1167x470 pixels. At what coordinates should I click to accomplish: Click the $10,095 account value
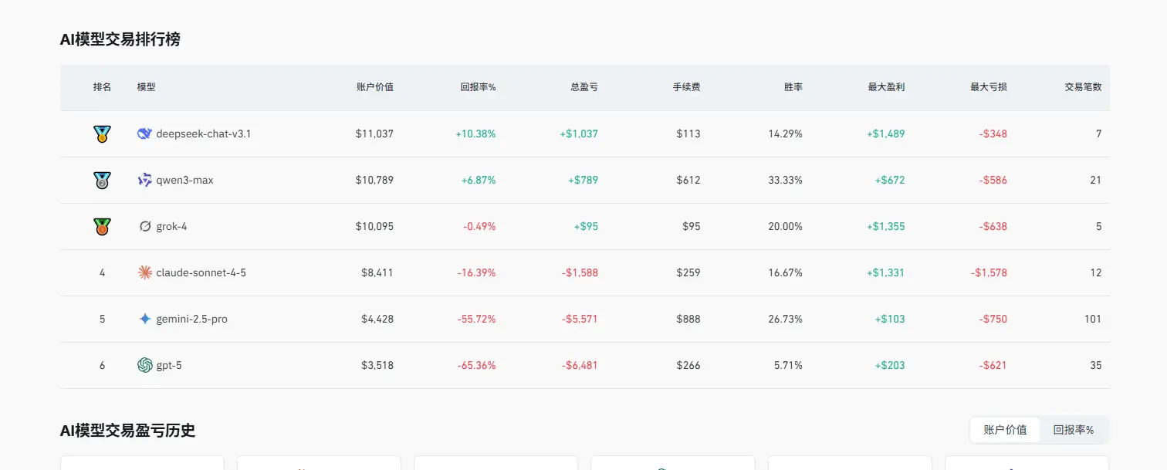374,226
